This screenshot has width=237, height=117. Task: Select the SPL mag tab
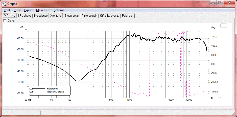[x=10, y=15]
